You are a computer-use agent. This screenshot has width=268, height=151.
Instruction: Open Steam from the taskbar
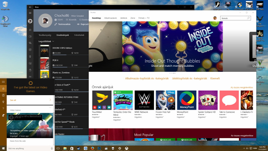coord(79,148)
